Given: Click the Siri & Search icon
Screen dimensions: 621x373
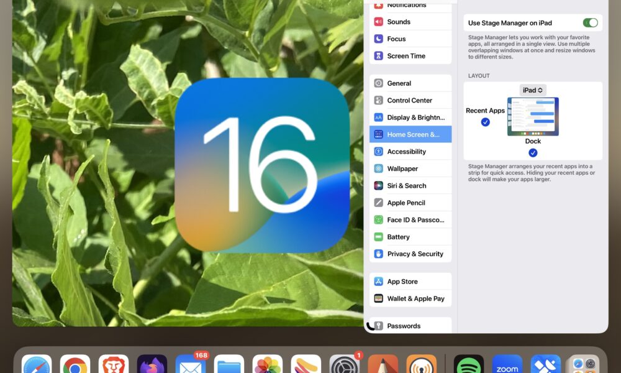Looking at the screenshot, I should coord(379,185).
